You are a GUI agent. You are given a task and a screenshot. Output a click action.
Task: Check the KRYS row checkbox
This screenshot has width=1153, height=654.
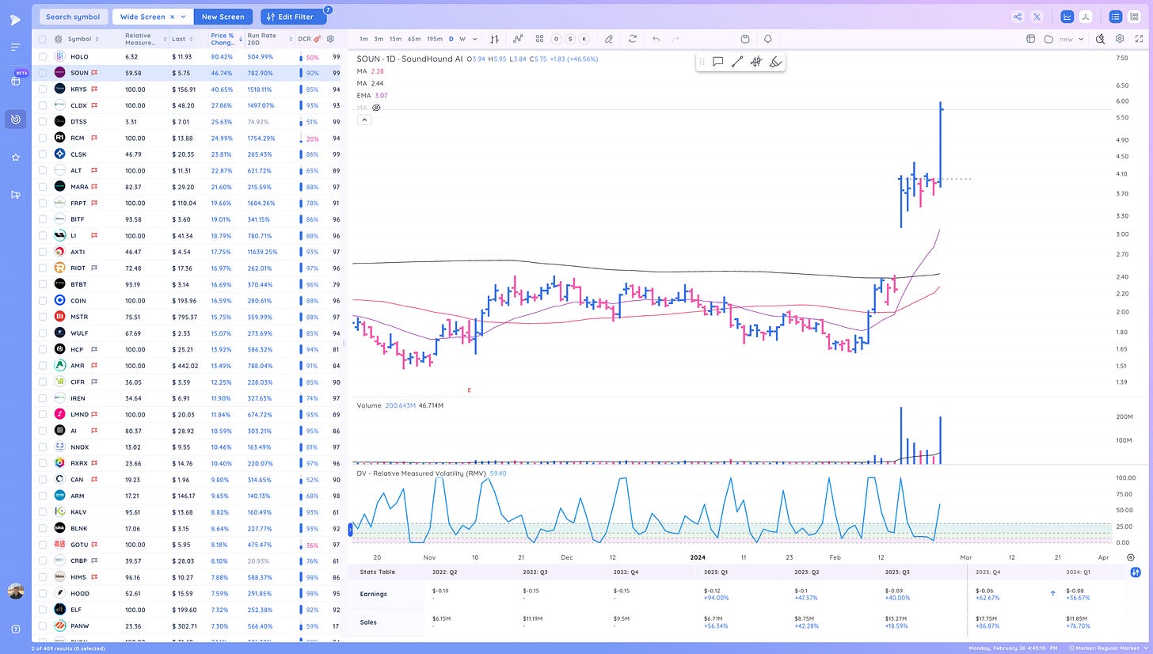43,89
